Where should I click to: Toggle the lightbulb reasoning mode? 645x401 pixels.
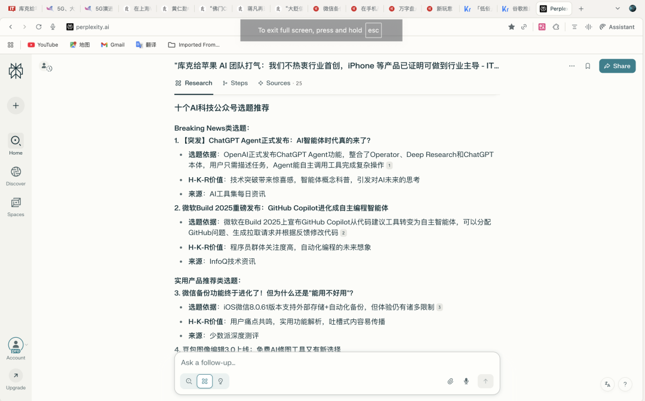[x=221, y=381]
